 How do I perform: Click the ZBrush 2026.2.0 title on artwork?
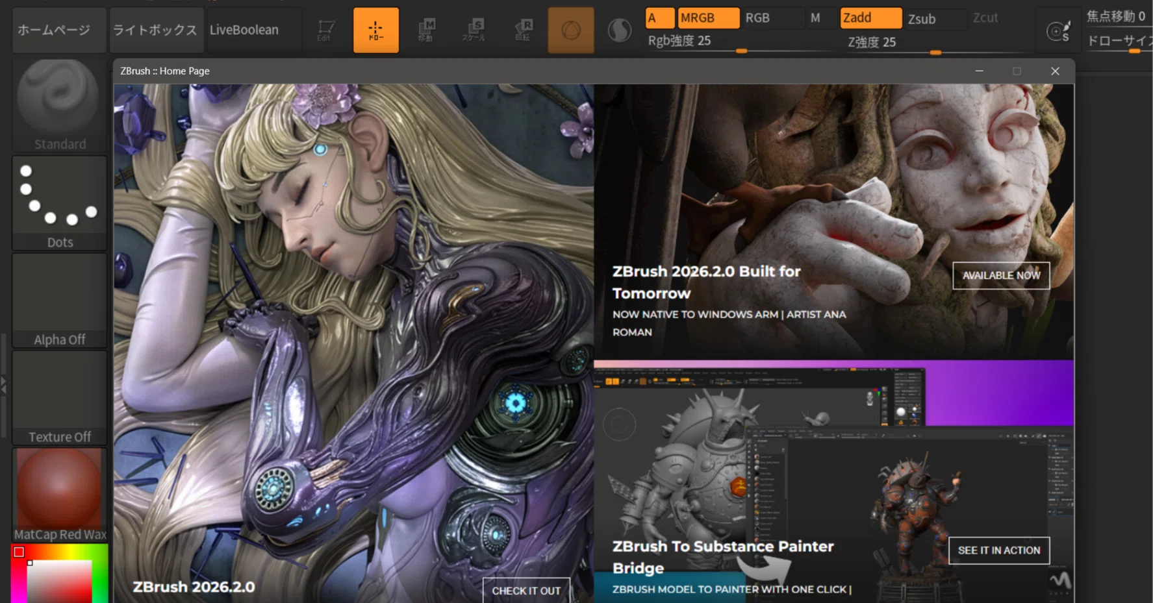[x=194, y=587]
